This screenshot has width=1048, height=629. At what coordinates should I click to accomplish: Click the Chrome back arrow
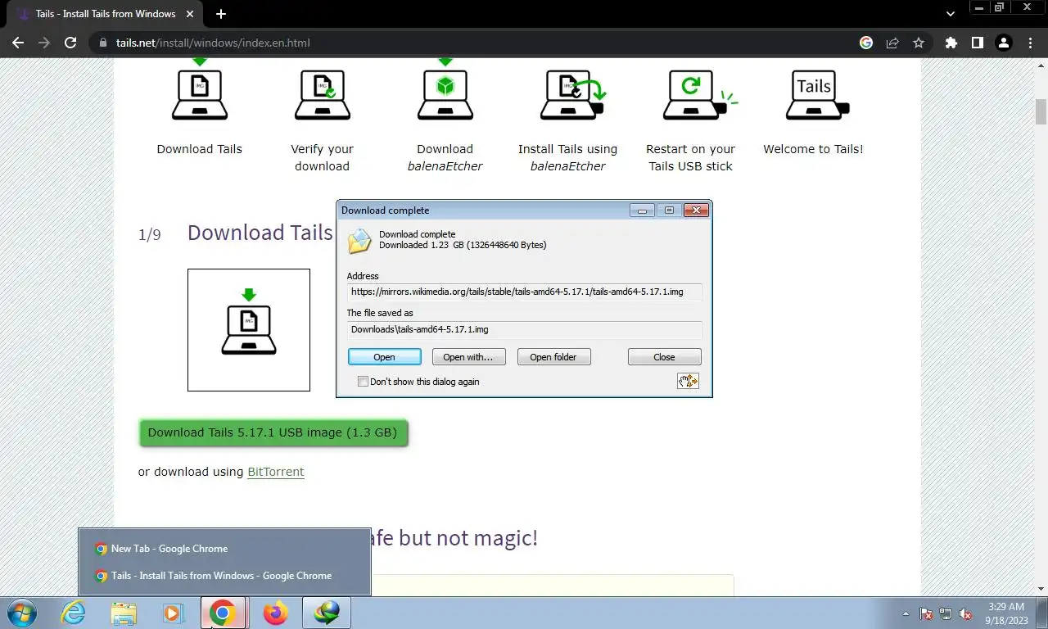(18, 43)
